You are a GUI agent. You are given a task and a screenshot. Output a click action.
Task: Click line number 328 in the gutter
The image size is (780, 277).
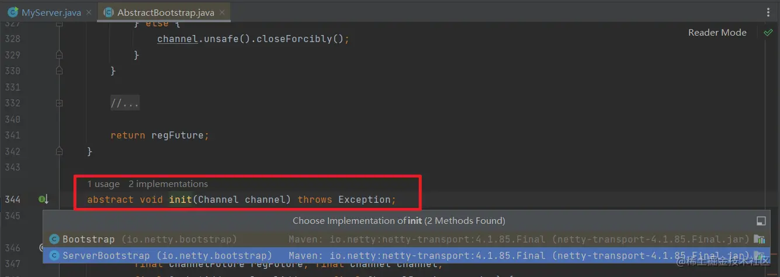12,39
